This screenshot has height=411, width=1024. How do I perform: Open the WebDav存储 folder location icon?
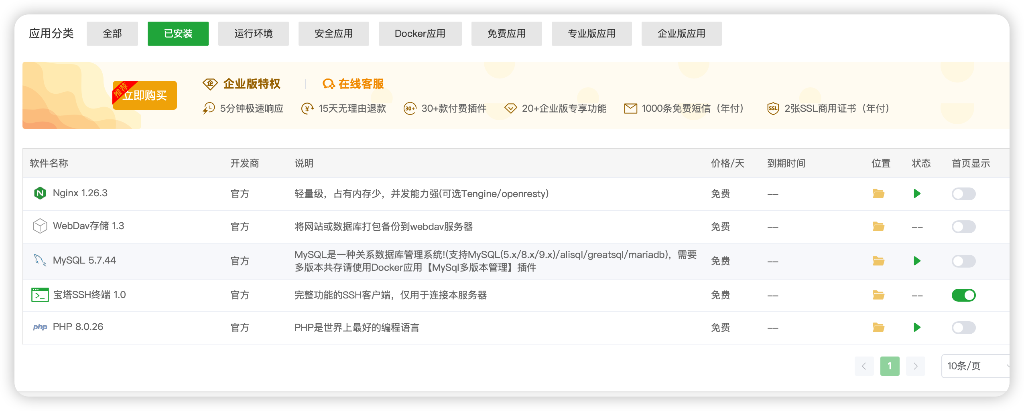pos(878,227)
